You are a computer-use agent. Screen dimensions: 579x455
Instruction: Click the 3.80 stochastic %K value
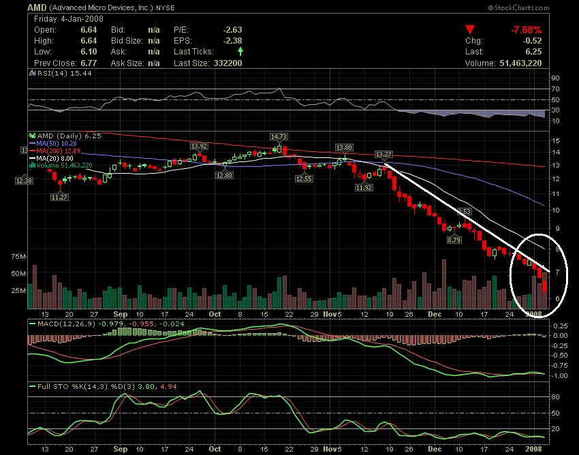(x=146, y=387)
